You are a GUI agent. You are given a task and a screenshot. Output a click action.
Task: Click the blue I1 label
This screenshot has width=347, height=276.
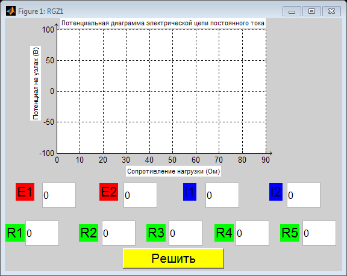click(190, 192)
